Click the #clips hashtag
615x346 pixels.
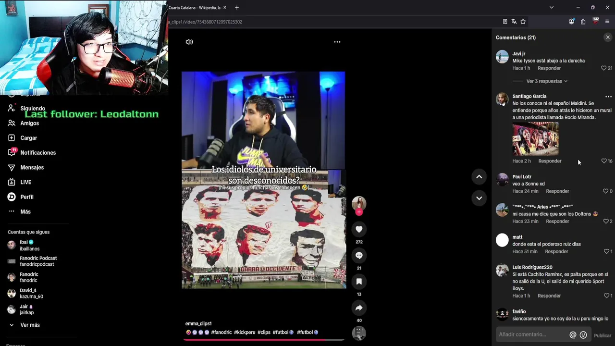[264, 333]
